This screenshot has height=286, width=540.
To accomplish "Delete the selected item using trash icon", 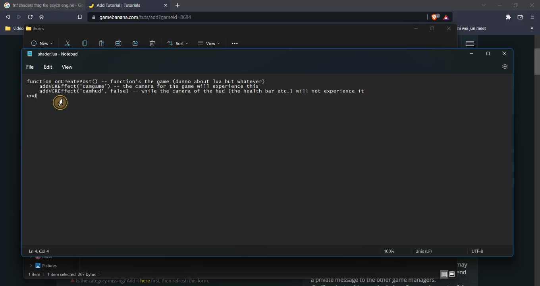I will point(152,43).
